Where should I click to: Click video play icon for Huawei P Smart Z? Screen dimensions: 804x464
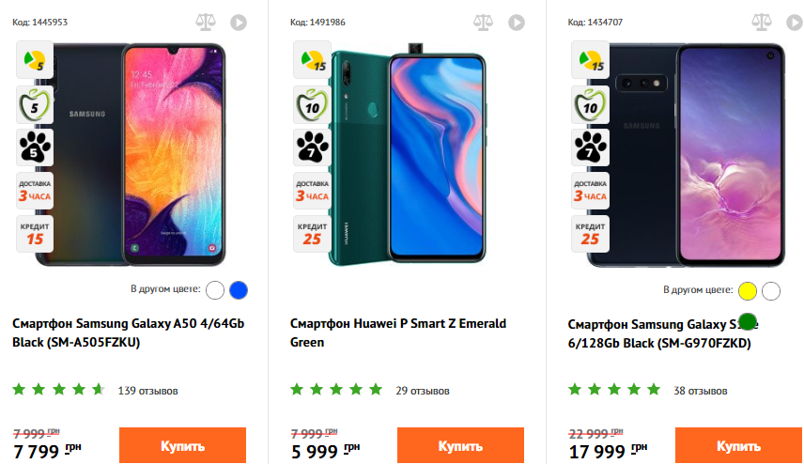pos(517,22)
